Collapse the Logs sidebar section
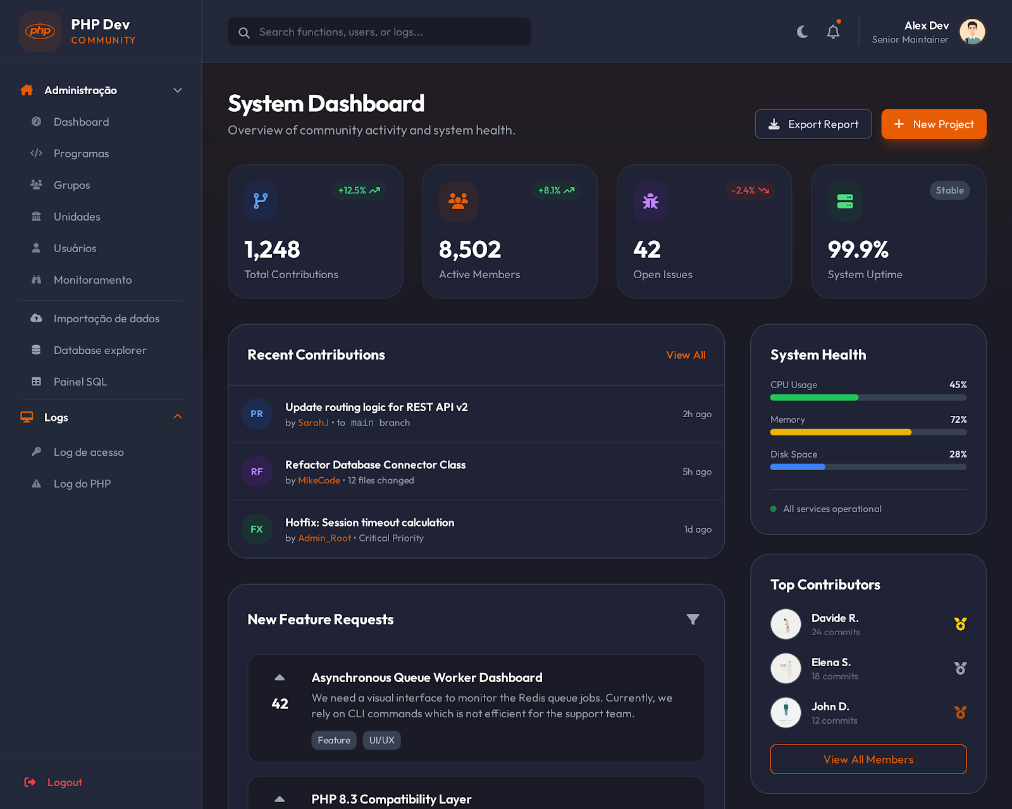Image resolution: width=1012 pixels, height=809 pixels. click(178, 417)
